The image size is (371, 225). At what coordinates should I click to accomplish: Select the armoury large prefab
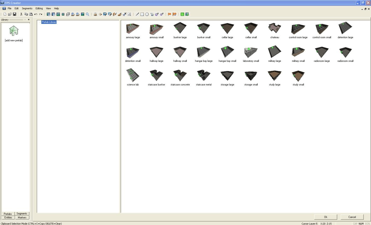pyautogui.click(x=133, y=31)
